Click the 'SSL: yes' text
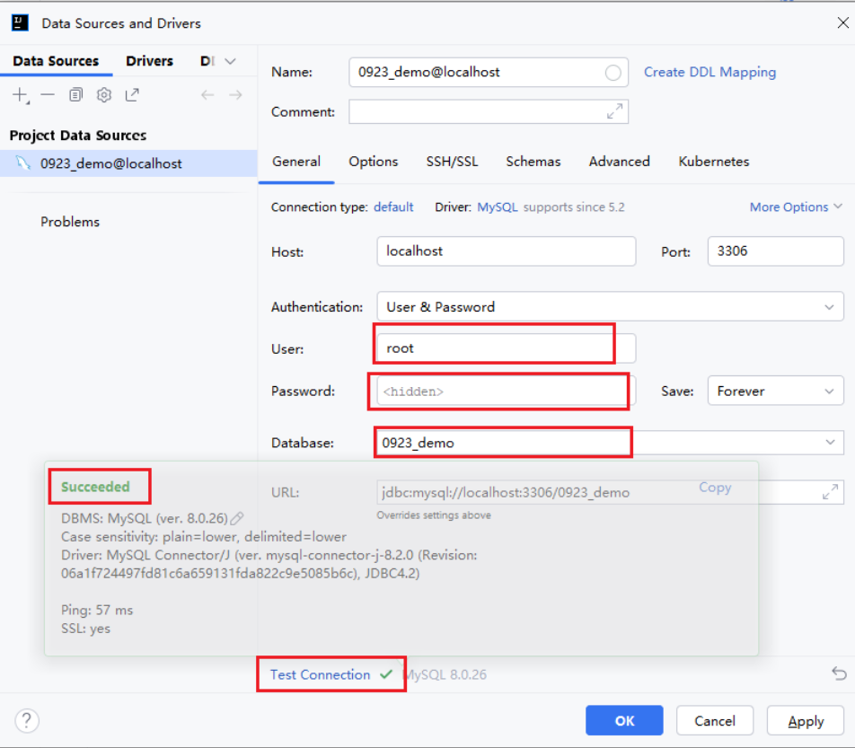Screen dimensions: 855x748 85,629
